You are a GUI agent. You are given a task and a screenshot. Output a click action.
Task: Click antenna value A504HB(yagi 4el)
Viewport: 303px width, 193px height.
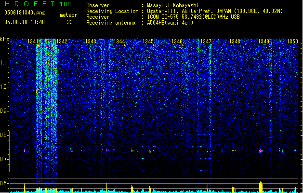click(x=170, y=23)
